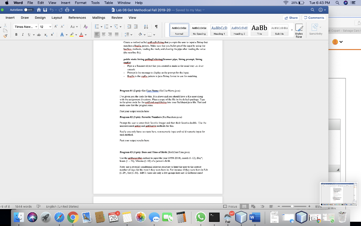The height and width of the screenshot is (226, 361).
Task: Switch to Web Layout view in status bar
Action: click(x=253, y=206)
